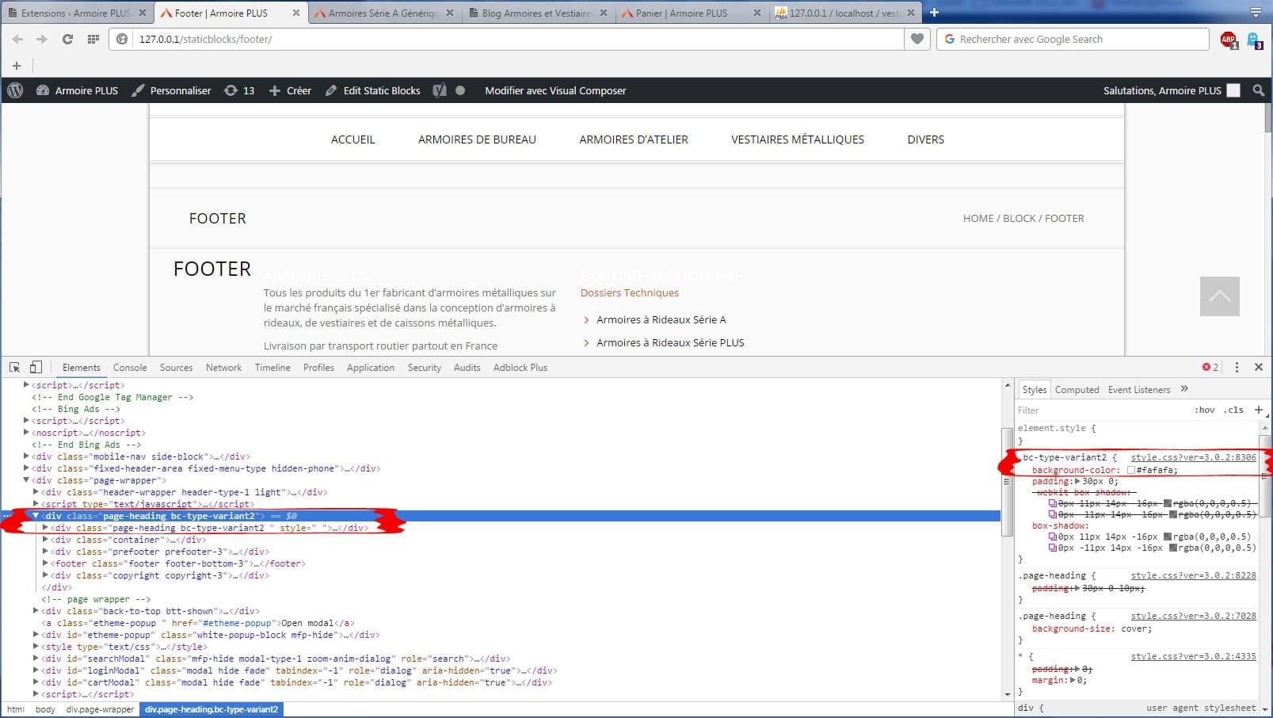Open the last rgba swatch under box-shadow
Image resolution: width=1273 pixels, height=718 pixels.
point(1173,548)
